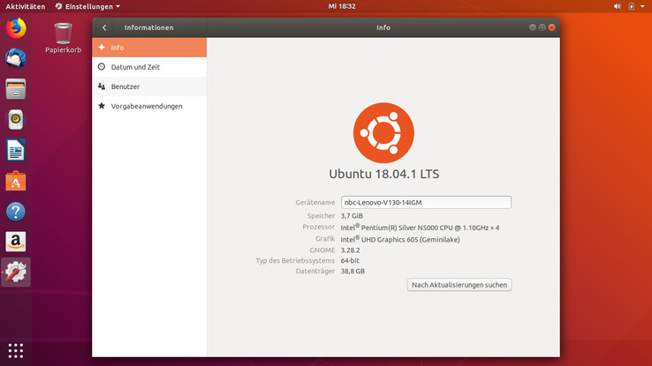Click the Informationen header title
The width and height of the screenshot is (652, 366).
point(148,27)
